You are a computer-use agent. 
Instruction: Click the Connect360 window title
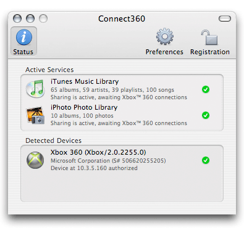[122, 18]
